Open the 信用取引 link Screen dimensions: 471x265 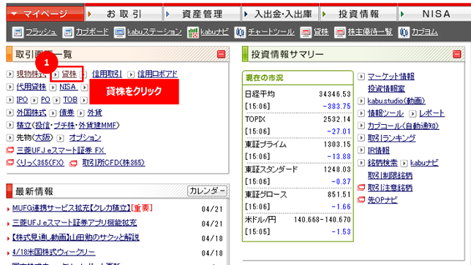(107, 74)
